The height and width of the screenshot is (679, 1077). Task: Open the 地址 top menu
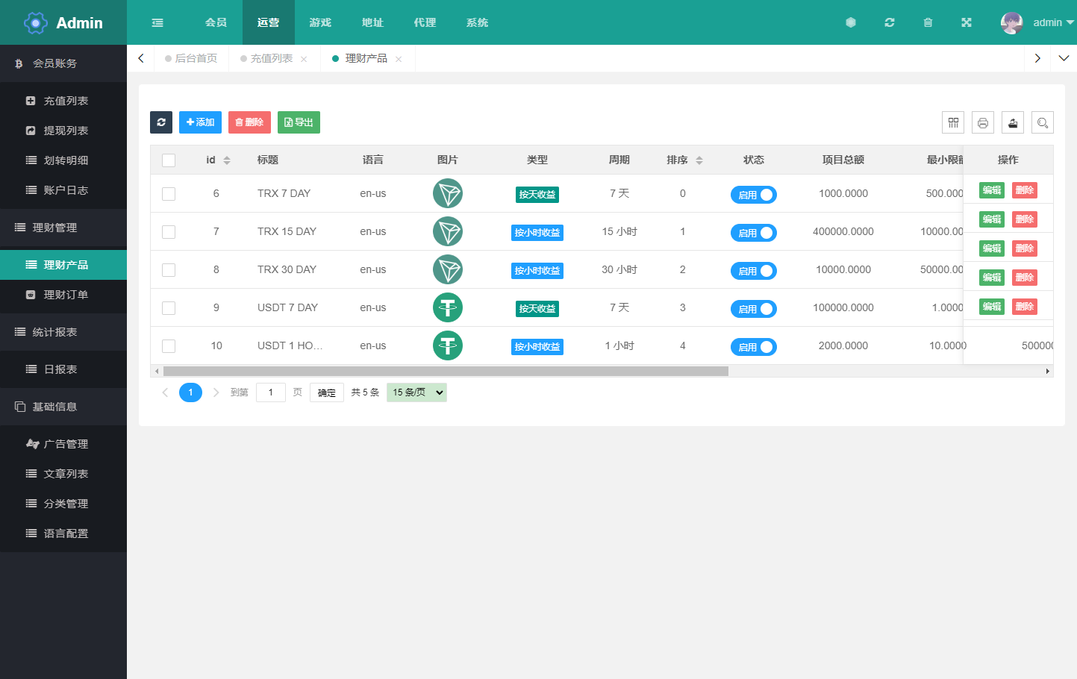tap(373, 22)
